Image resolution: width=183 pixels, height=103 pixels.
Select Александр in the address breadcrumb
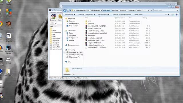[106, 10]
